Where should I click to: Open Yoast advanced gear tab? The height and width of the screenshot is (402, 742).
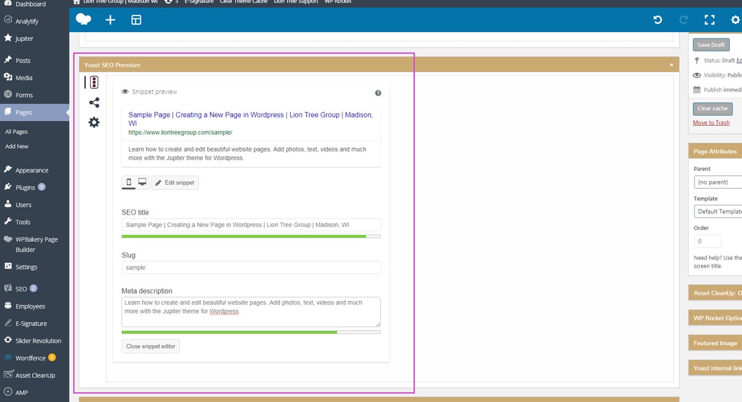(94, 122)
